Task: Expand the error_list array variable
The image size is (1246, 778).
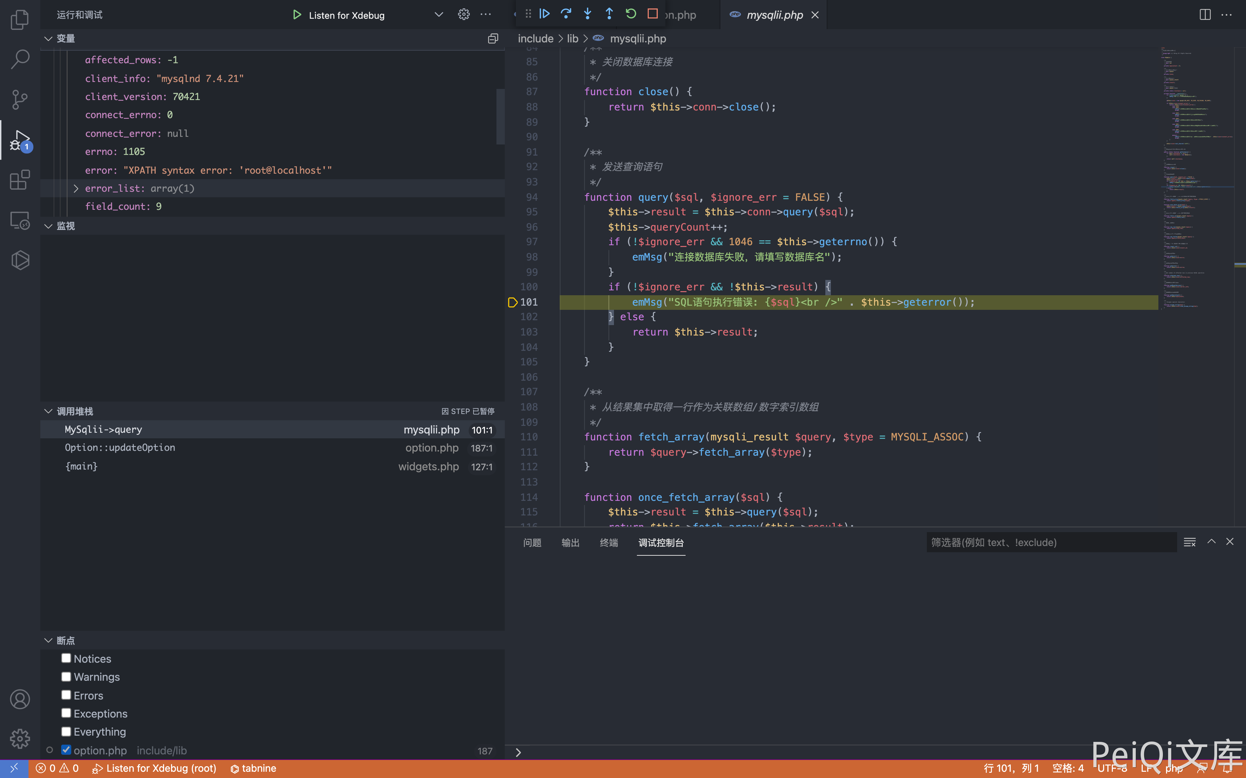Action: coord(76,188)
